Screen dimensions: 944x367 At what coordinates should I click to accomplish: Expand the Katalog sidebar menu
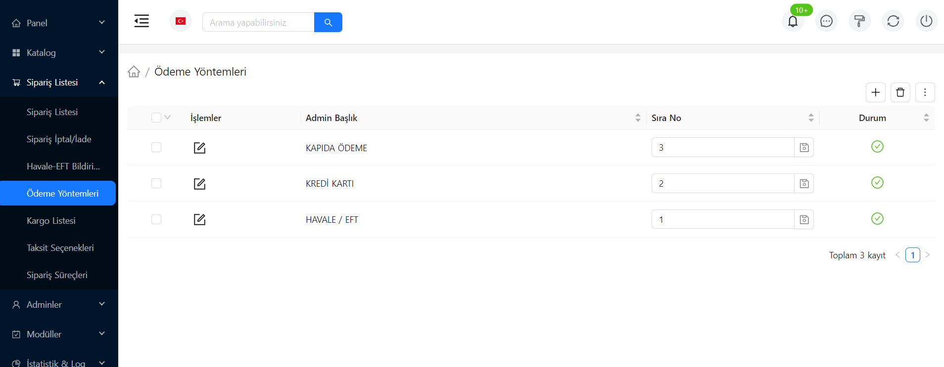tap(59, 53)
